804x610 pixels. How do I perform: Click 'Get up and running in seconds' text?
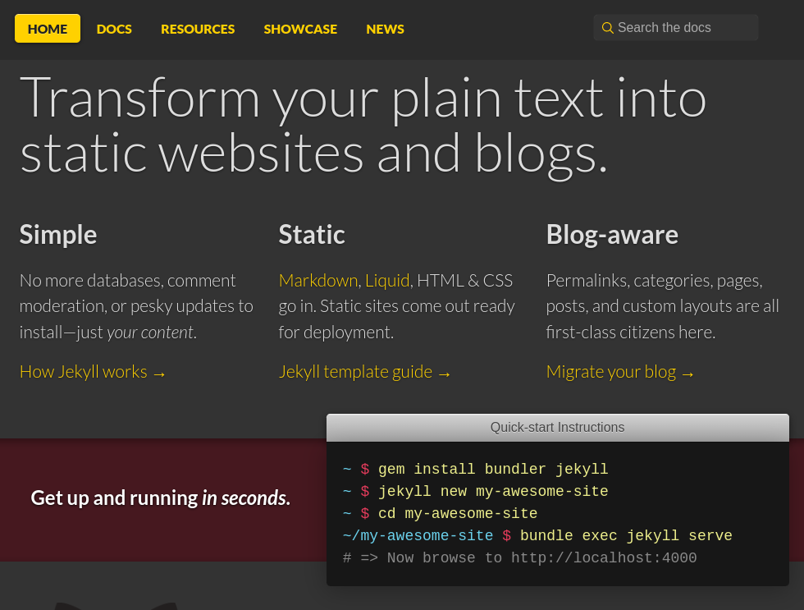(161, 498)
